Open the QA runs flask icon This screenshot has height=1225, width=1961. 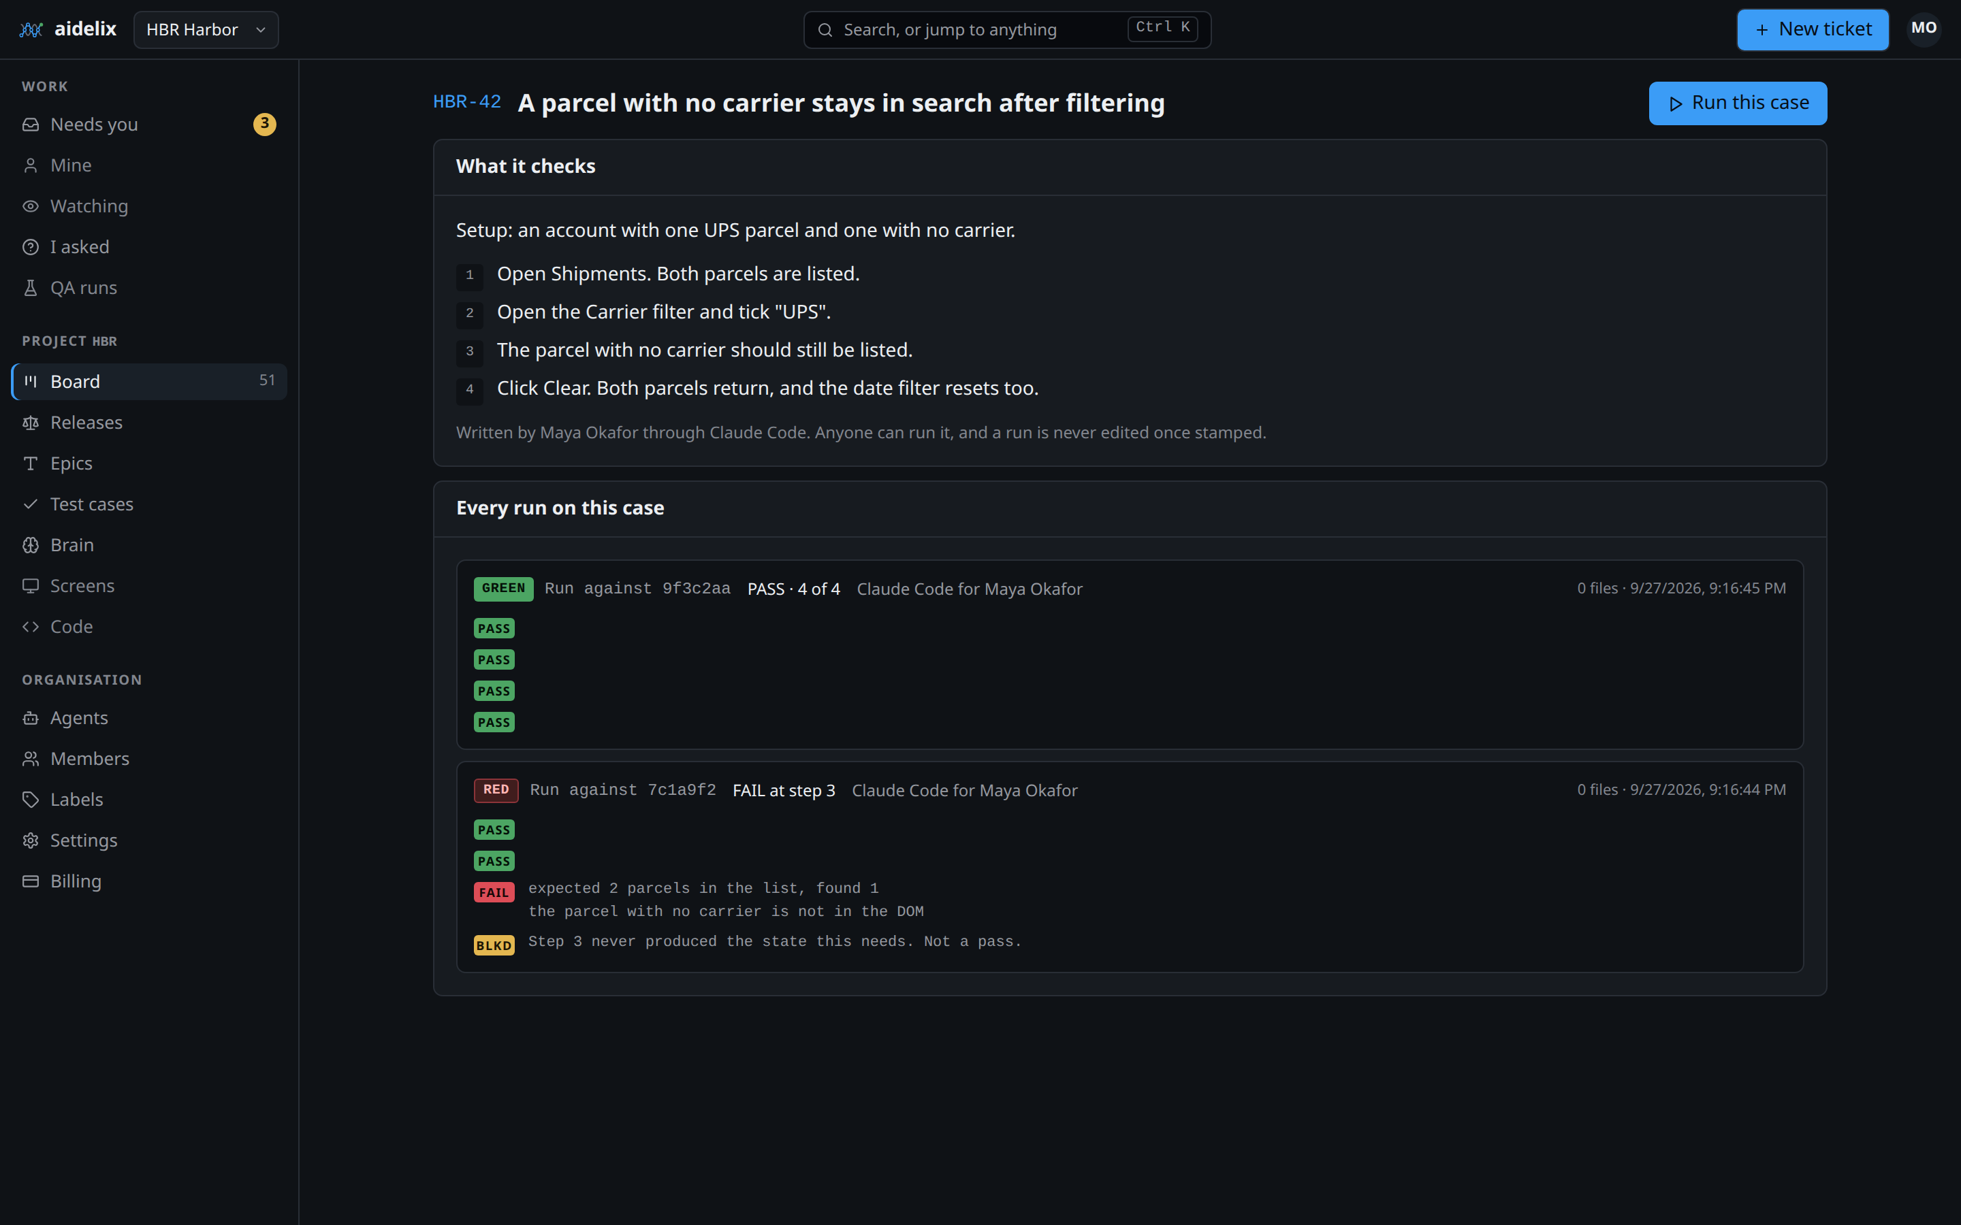(31, 288)
